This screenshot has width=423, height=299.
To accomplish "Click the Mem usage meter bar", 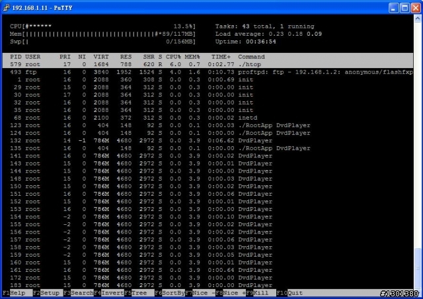I will click(x=102, y=34).
